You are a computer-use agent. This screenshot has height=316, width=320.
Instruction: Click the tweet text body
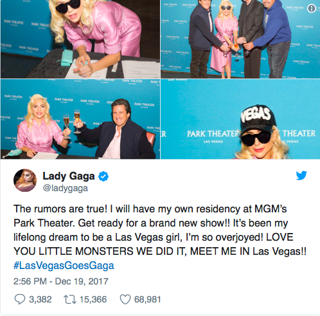coord(160,230)
